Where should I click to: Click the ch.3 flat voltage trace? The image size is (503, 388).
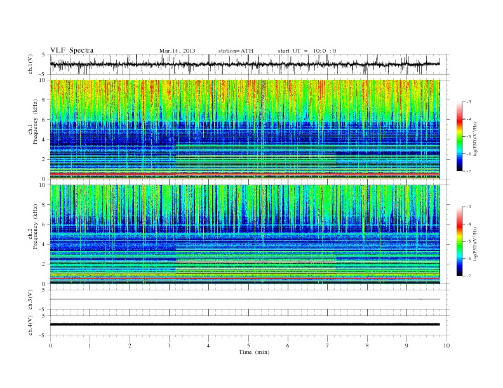(245, 299)
